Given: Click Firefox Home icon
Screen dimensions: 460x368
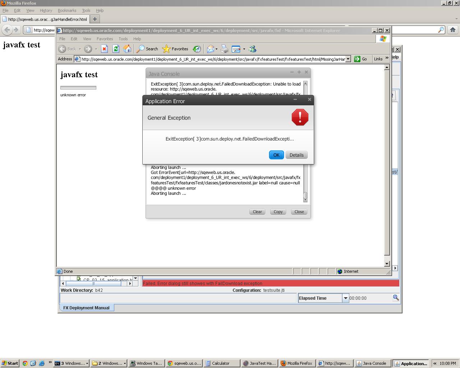Looking at the screenshot, I should pyautogui.click(x=453, y=30).
